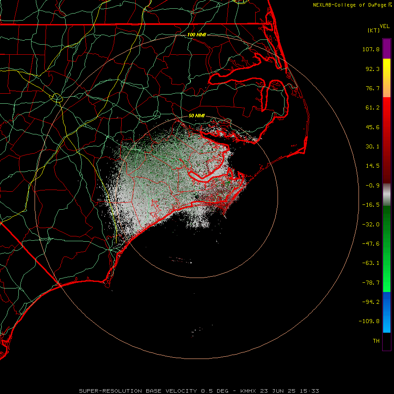Pick the gray near-zero segment of the color bar
The width and height of the screenshot is (394, 394).
coord(387,194)
